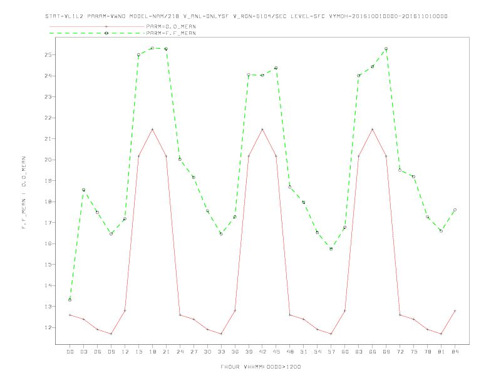
Task: Click x-axis forecast hour label 33
Action: [221, 352]
